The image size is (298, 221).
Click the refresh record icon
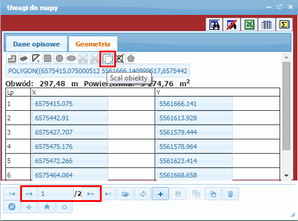pyautogui.click(x=143, y=194)
